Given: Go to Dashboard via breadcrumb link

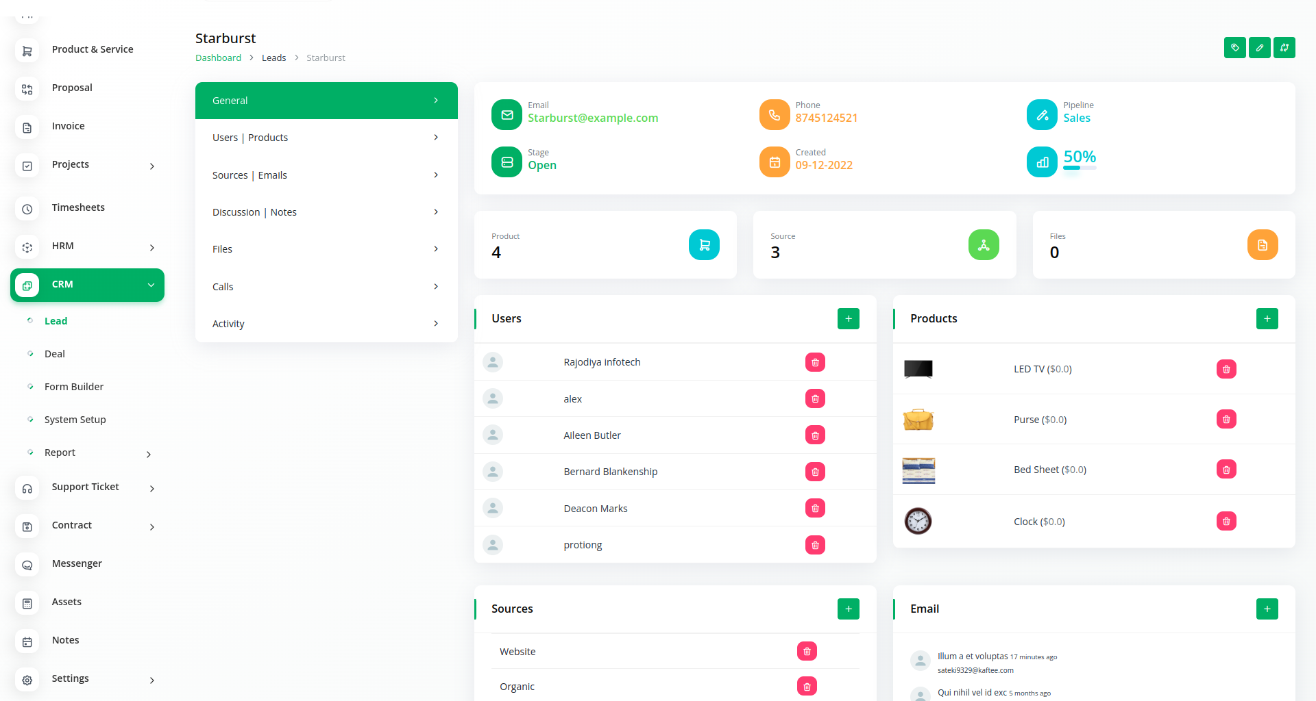Looking at the screenshot, I should 218,58.
